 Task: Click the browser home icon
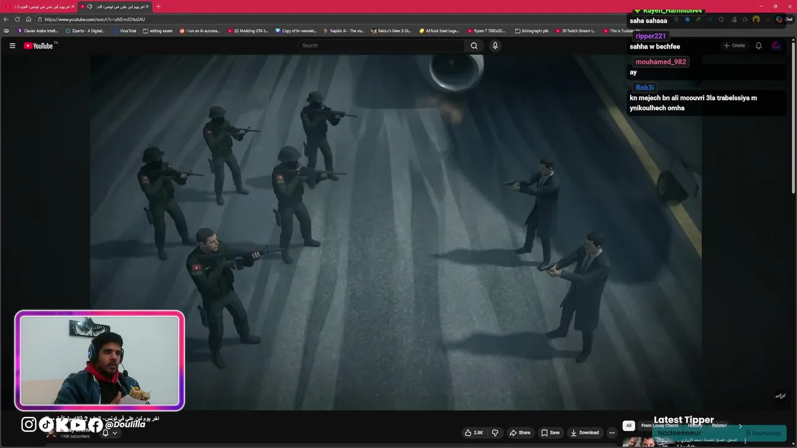tap(29, 19)
